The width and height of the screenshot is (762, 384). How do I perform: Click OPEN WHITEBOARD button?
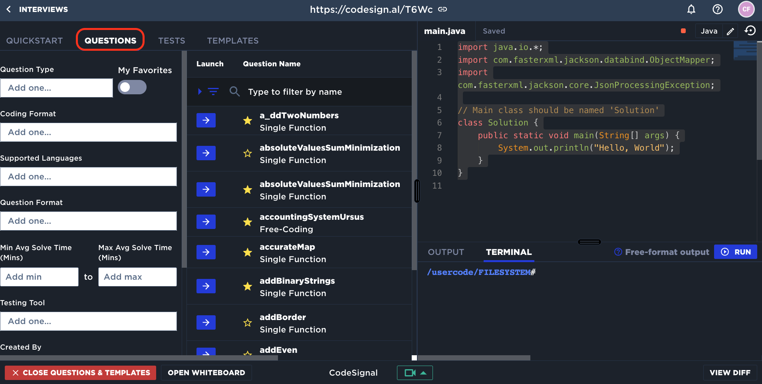click(206, 373)
